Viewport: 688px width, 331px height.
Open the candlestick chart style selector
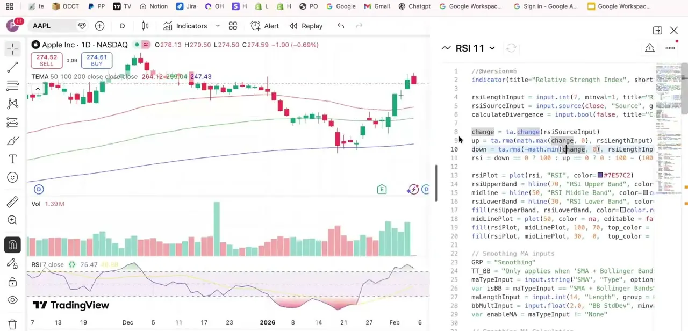(x=145, y=26)
